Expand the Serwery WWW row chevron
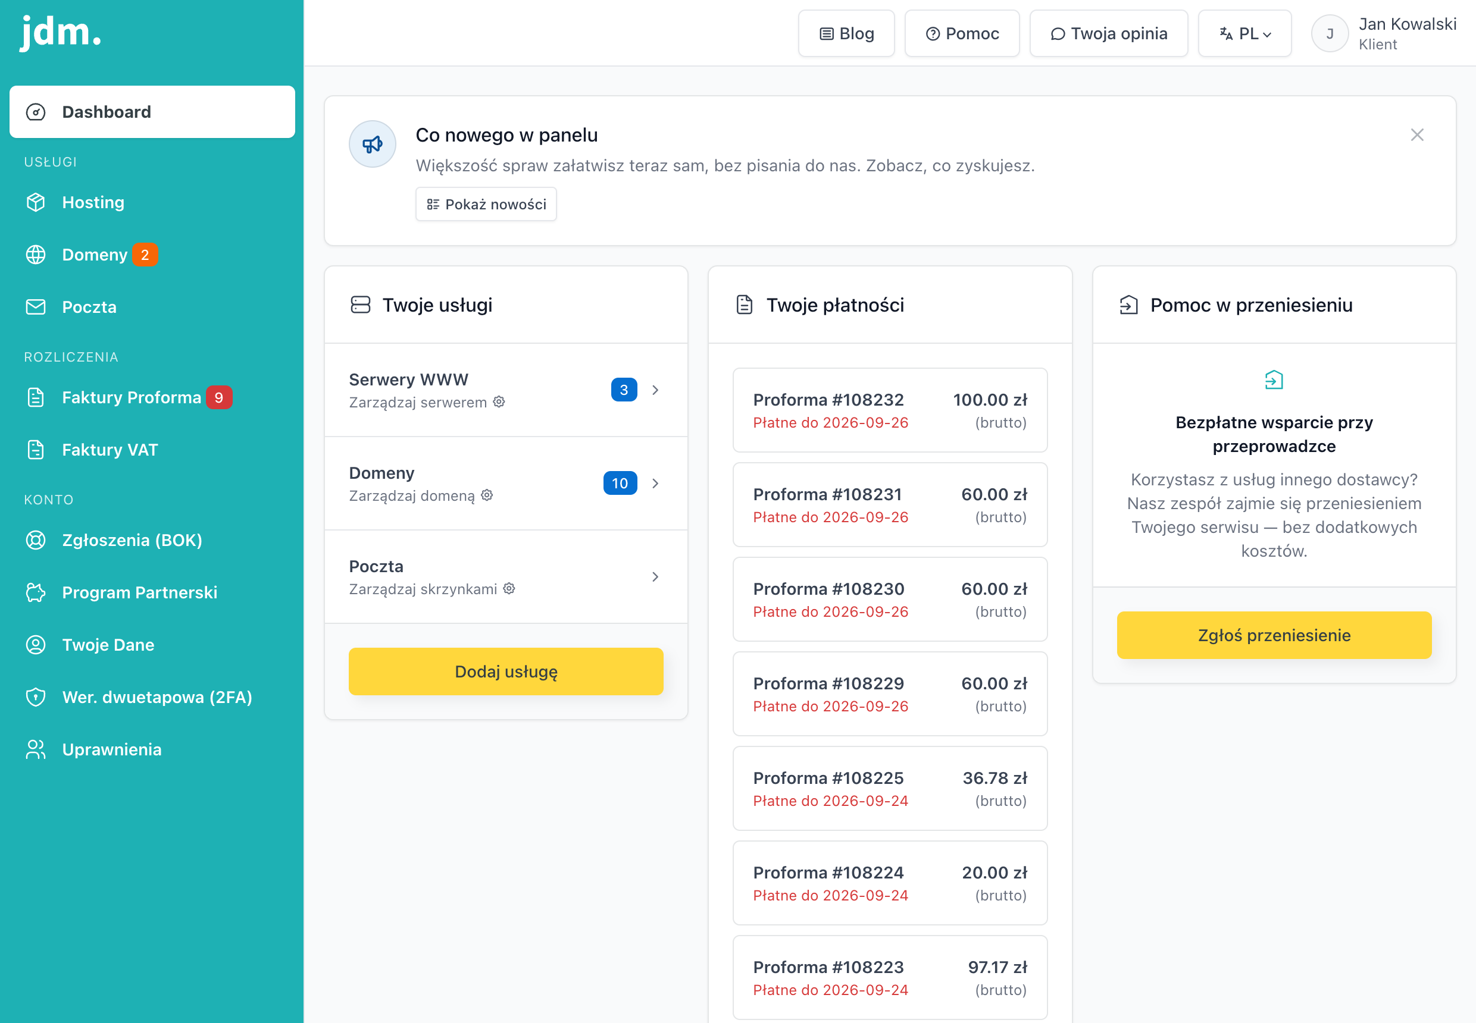This screenshot has width=1476, height=1023. 655,390
